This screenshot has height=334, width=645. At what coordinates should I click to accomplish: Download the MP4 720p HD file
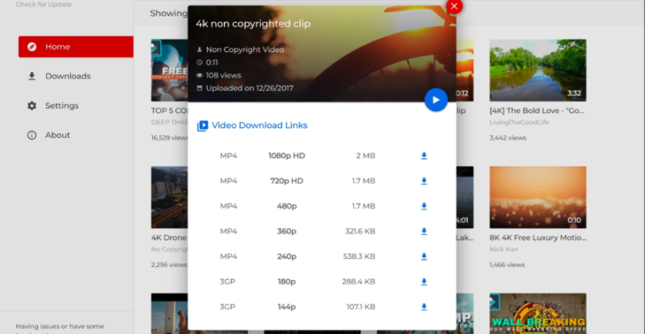423,181
